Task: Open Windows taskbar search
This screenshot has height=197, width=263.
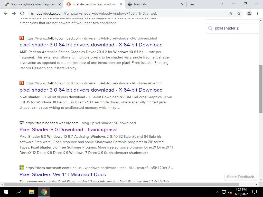Action: click(x=18, y=192)
